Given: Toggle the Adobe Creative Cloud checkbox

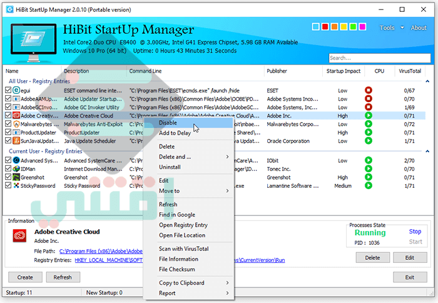Looking at the screenshot, I should (x=8, y=115).
